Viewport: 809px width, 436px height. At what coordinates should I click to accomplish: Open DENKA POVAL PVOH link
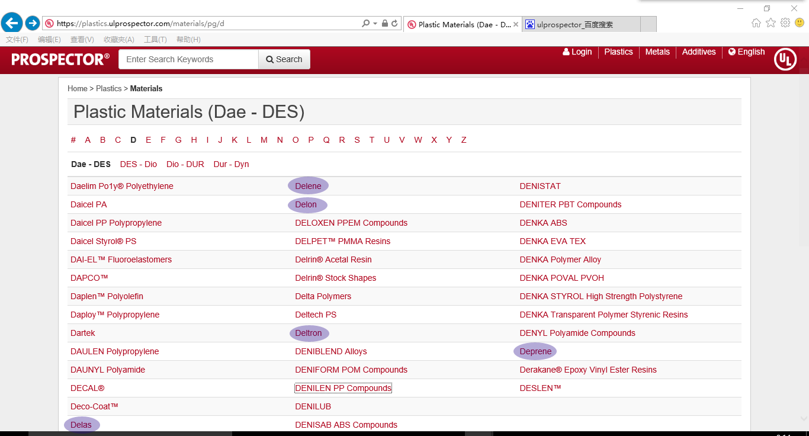coord(562,278)
